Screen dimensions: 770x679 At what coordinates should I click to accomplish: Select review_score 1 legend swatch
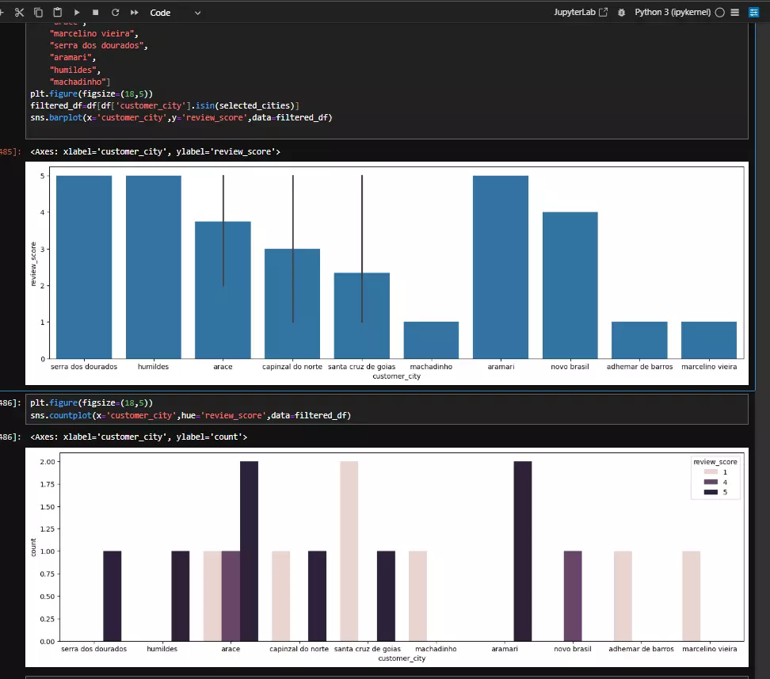(711, 471)
